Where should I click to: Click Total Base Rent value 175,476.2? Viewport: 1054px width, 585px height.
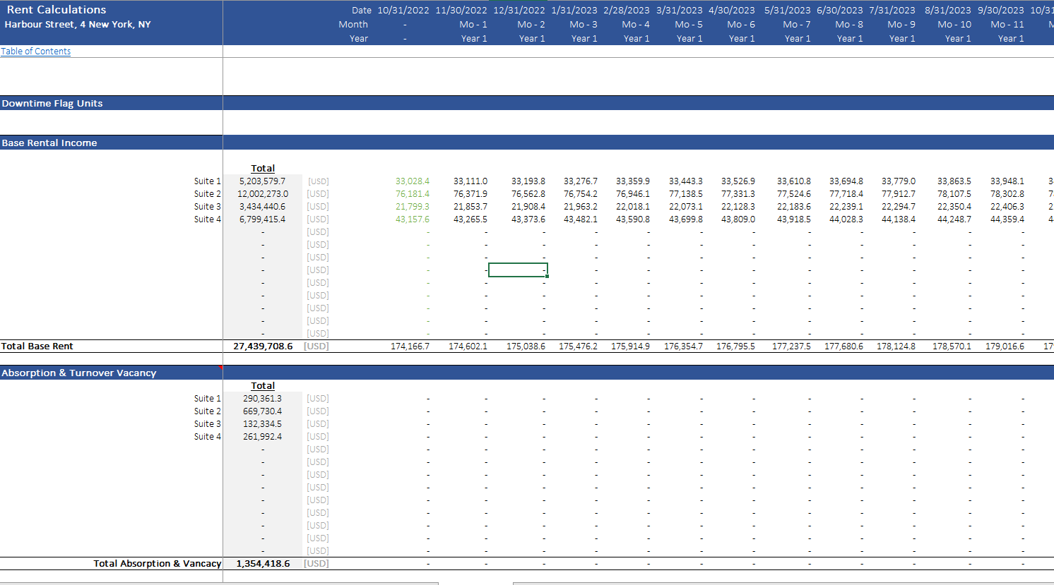578,346
